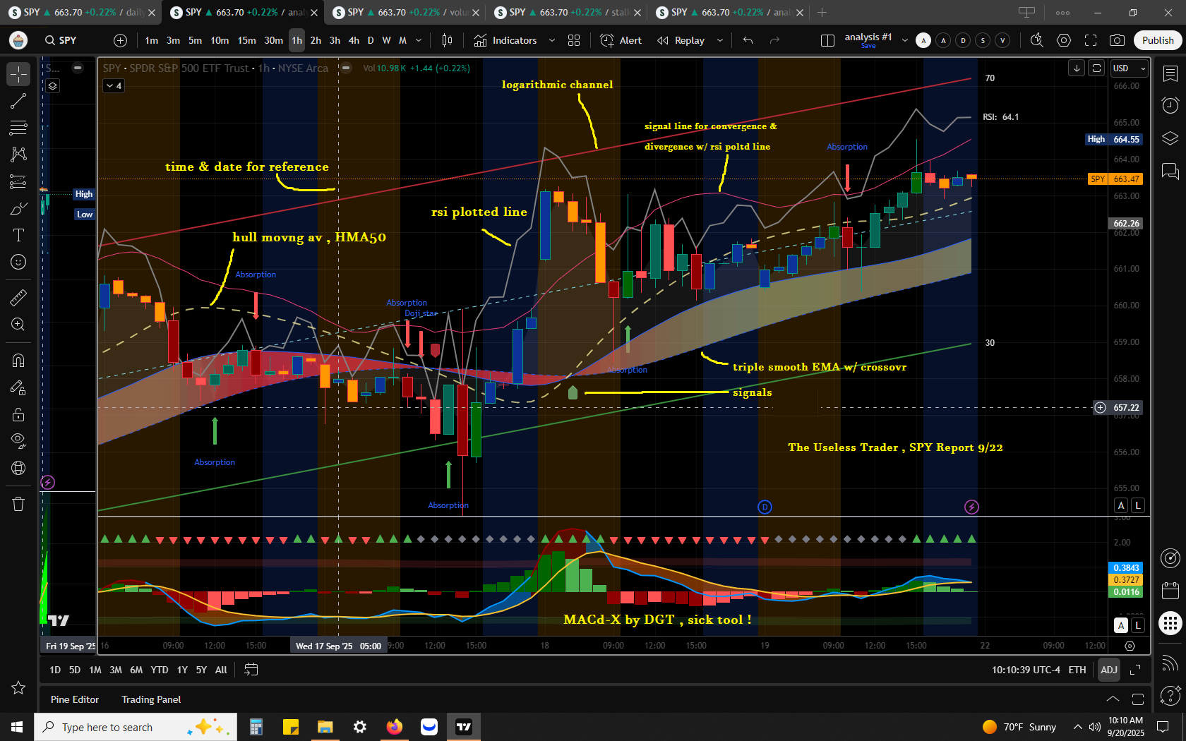The image size is (1186, 741).
Task: Undo the last chart action
Action: pyautogui.click(x=748, y=40)
